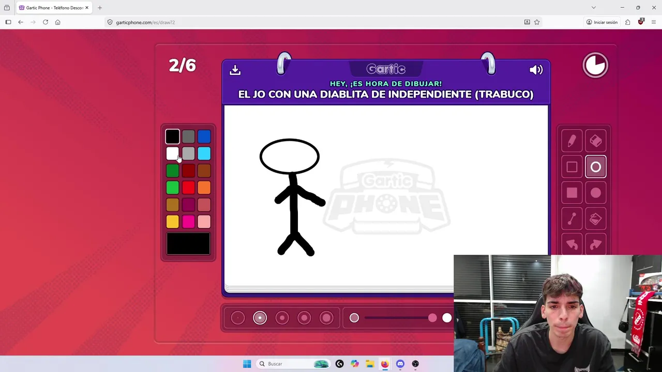The width and height of the screenshot is (662, 372).
Task: Select the largest brush size
Action: [x=326, y=318]
